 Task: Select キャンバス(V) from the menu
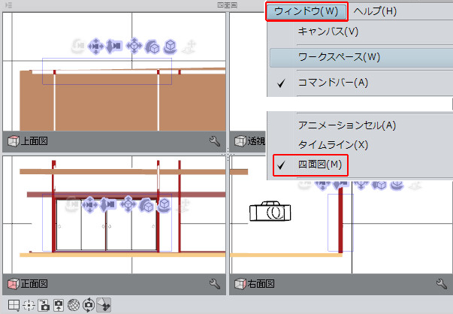point(328,32)
